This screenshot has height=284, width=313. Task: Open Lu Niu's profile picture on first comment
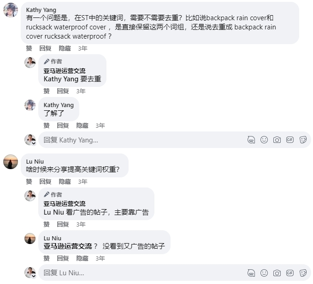pyautogui.click(x=11, y=162)
